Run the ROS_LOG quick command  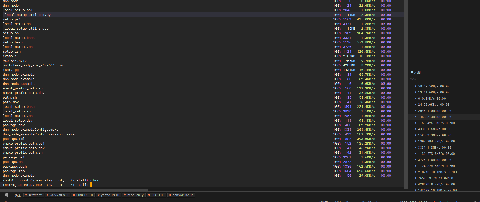[157, 195]
